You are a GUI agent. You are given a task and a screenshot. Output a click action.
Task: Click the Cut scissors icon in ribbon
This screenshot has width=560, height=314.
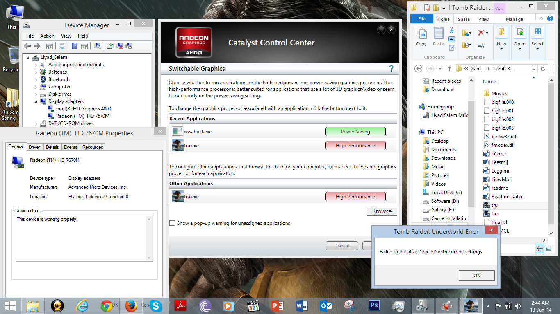point(451,30)
